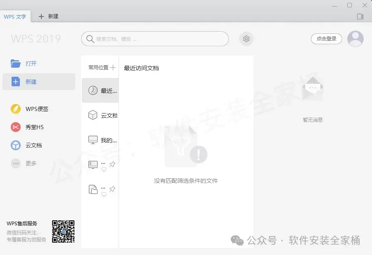
Task: Toggle side panel icon at top right
Action: point(360,17)
